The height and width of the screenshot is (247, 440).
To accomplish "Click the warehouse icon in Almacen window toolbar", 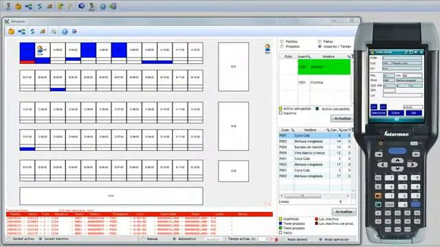I will click(x=43, y=32).
